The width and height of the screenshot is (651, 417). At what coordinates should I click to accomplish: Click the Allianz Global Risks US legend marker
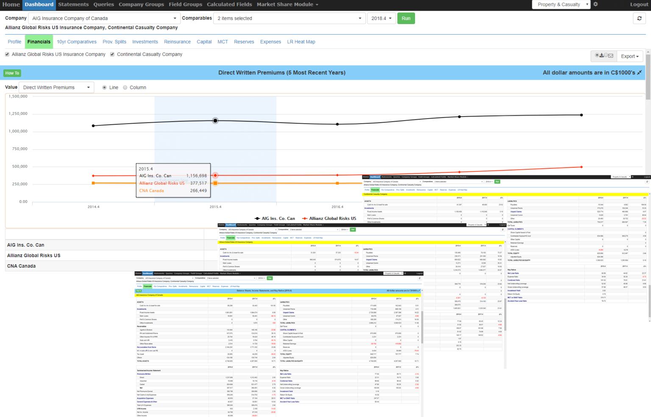coord(305,218)
